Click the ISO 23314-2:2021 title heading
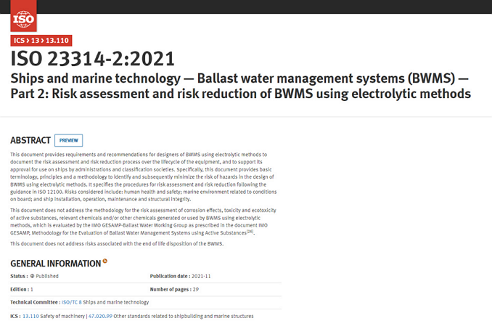The width and height of the screenshot is (492, 321). point(92,60)
